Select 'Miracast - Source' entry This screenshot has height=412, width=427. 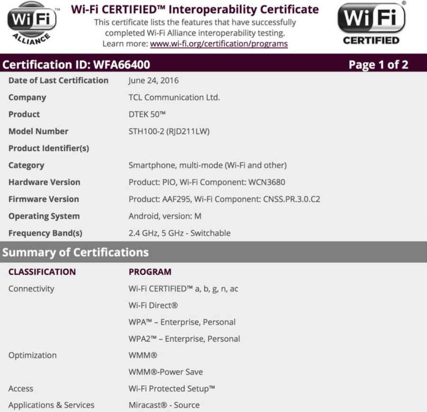pos(164,405)
